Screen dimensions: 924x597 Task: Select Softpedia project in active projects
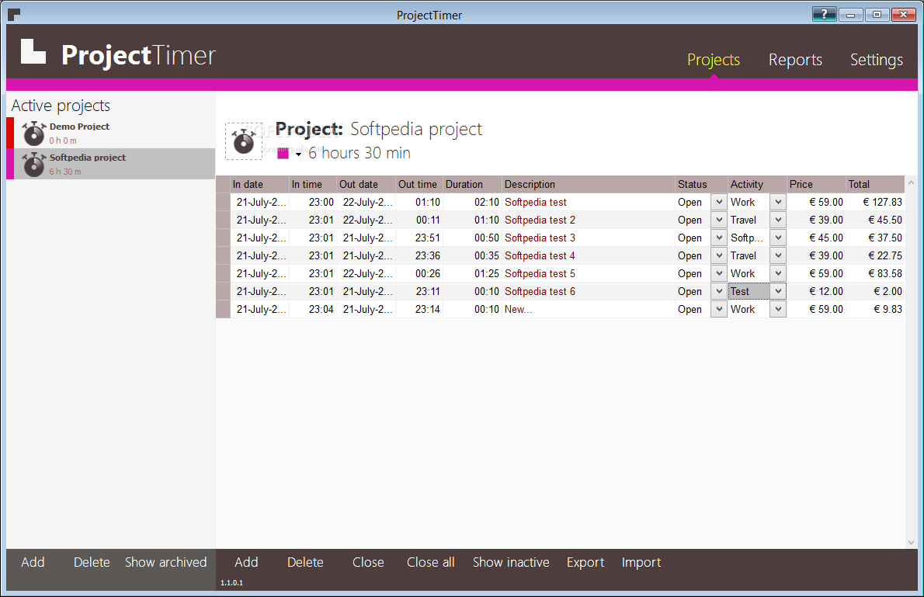pos(111,164)
